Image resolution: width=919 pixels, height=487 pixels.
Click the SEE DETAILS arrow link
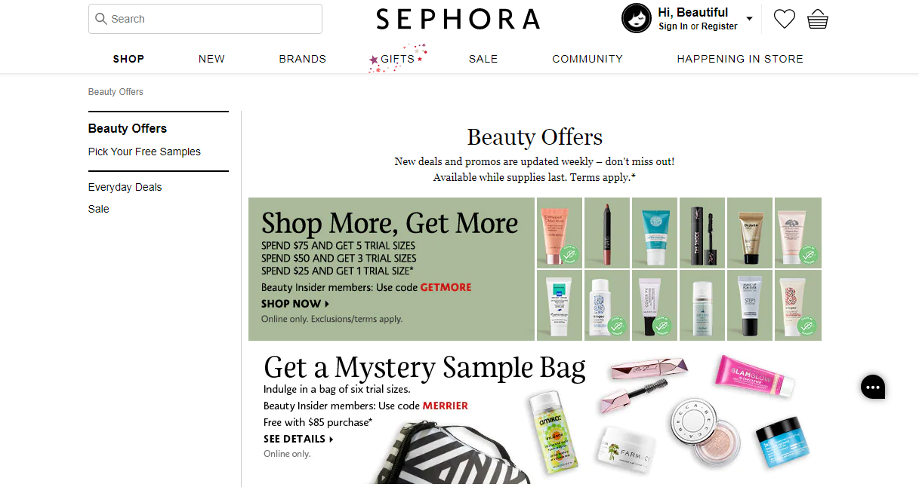tap(298, 439)
